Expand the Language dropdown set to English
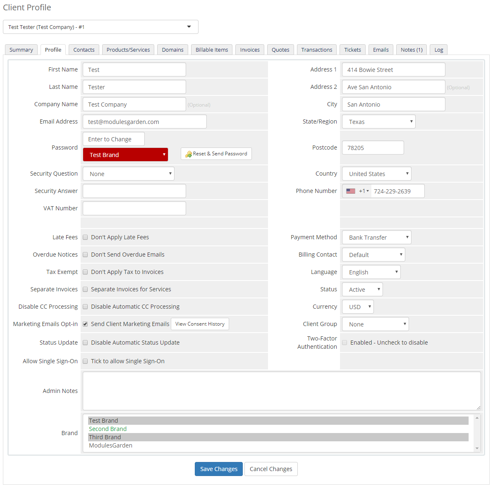The width and height of the screenshot is (493, 488). tap(371, 272)
